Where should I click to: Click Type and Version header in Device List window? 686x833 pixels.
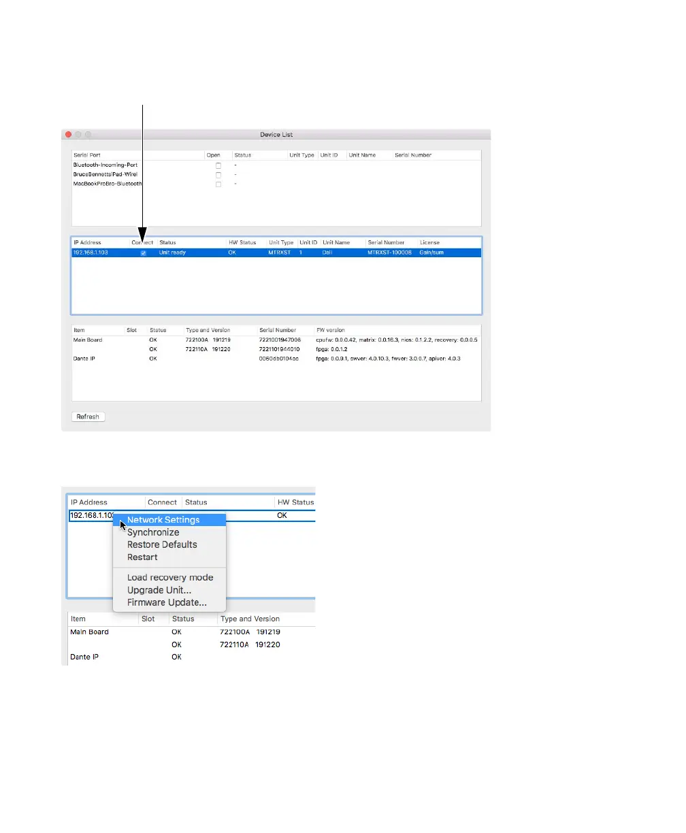tap(208, 330)
